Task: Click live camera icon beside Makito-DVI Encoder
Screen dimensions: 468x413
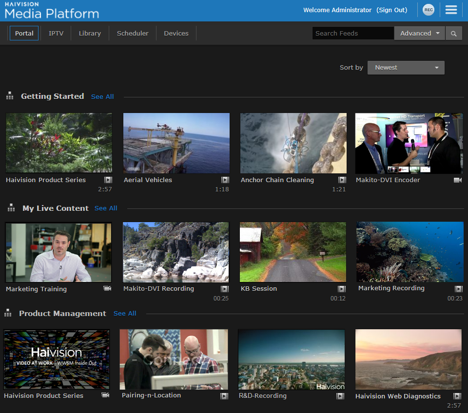Action: tap(457, 180)
